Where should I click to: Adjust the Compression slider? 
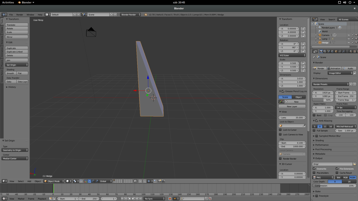(334, 186)
